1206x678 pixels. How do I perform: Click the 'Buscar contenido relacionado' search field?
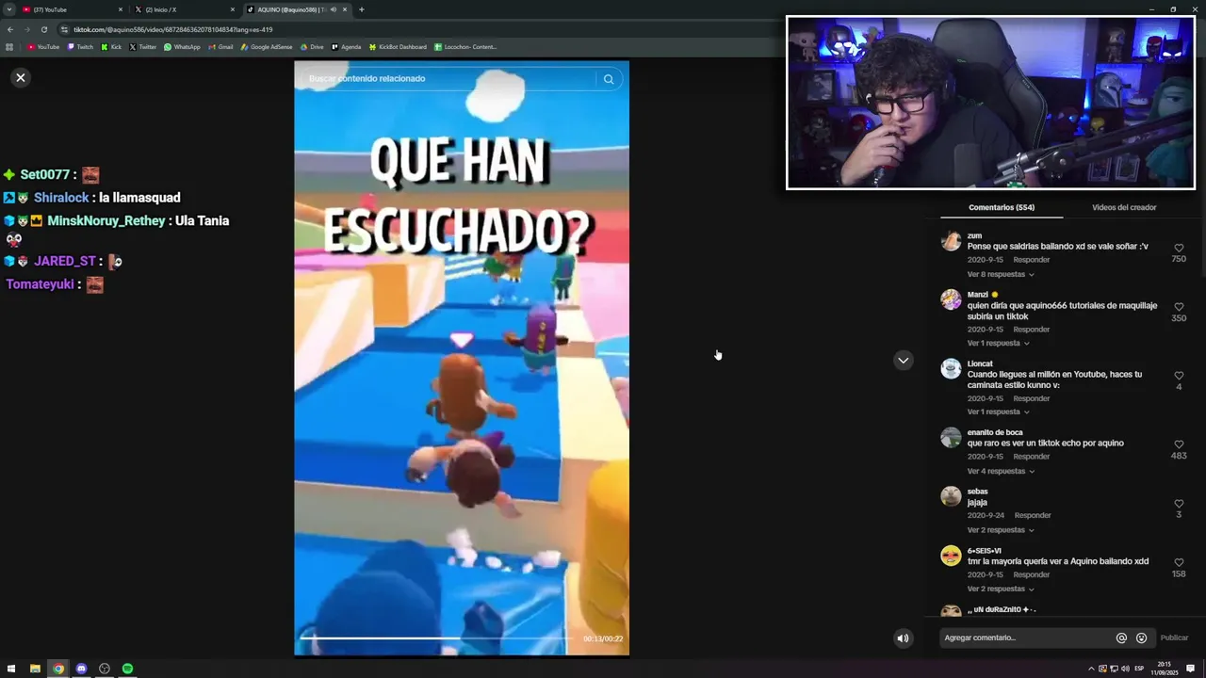(448, 78)
